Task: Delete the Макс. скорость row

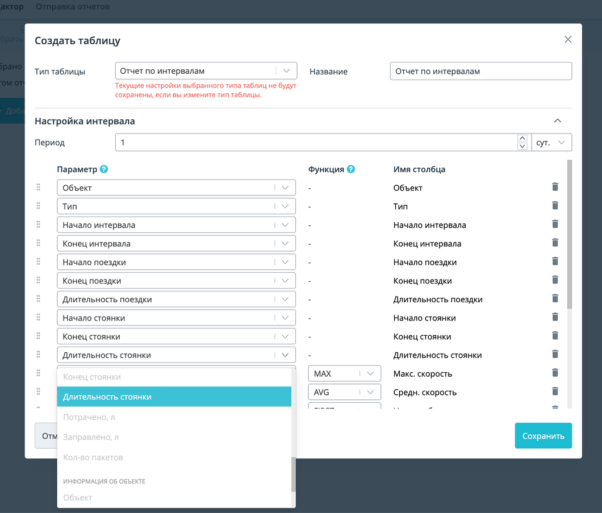Action: click(x=555, y=373)
